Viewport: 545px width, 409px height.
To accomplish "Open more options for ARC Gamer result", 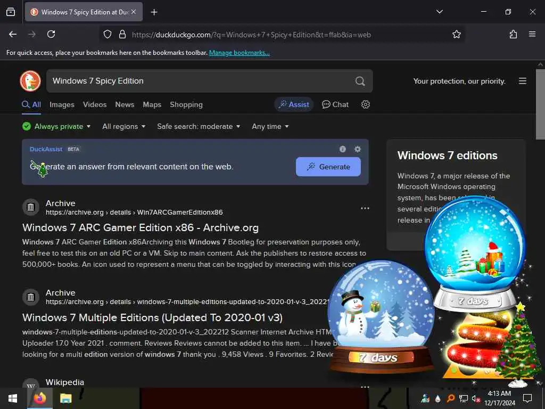I will [365, 208].
